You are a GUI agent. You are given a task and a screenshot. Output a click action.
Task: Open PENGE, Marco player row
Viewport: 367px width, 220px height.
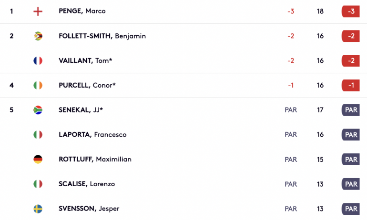coord(183,11)
